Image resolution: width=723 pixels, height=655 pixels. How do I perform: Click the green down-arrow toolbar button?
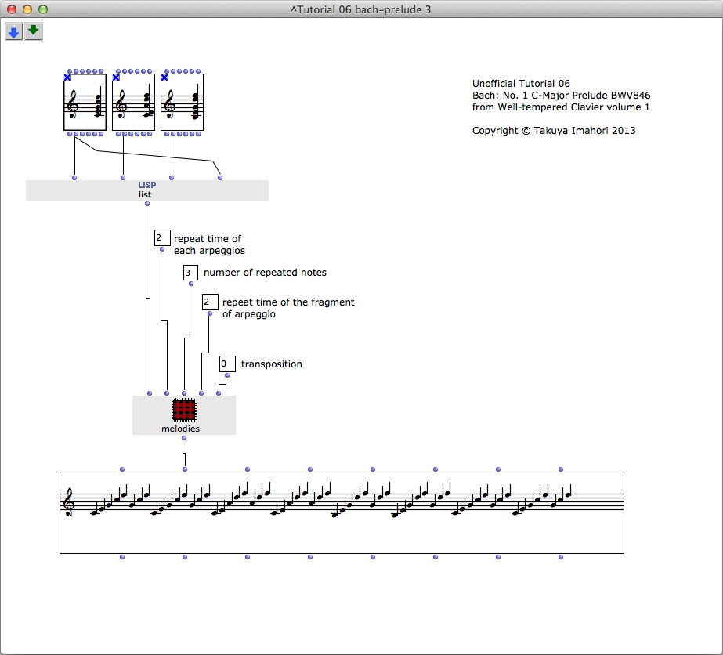(x=33, y=31)
